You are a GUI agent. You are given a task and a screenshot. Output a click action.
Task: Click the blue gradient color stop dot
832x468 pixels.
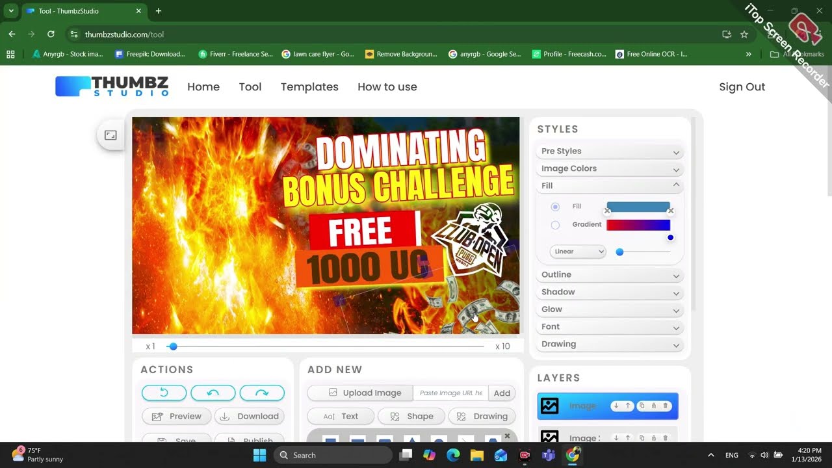click(x=670, y=237)
